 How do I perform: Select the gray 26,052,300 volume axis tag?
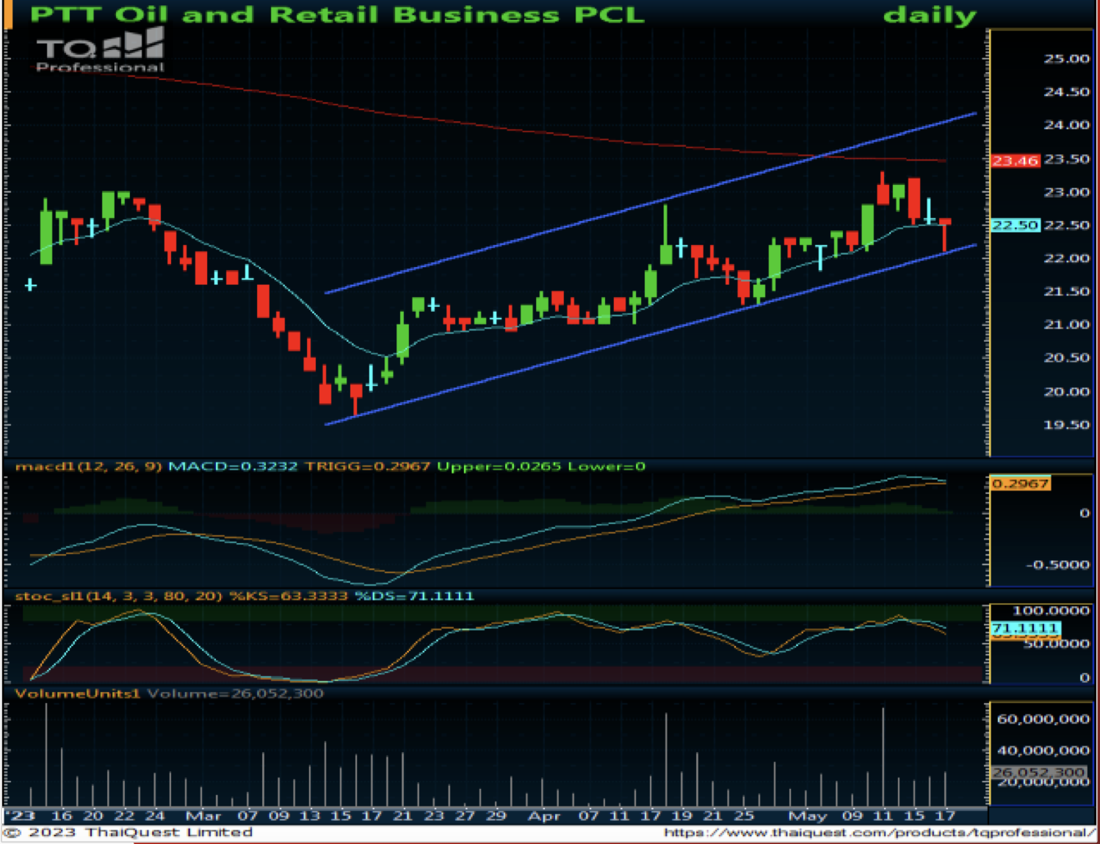coord(1038,772)
